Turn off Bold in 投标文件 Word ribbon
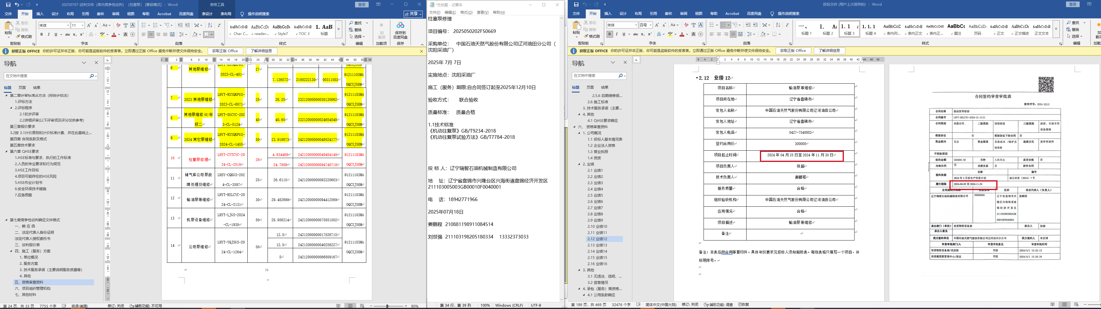The width and height of the screenshot is (1101, 309). [x=610, y=34]
